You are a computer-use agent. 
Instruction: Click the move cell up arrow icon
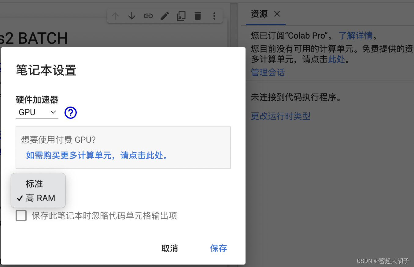[x=115, y=16]
